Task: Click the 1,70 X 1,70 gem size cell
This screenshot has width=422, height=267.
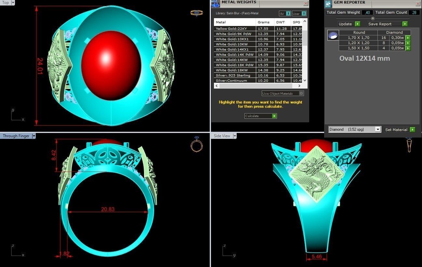Action: point(359,38)
